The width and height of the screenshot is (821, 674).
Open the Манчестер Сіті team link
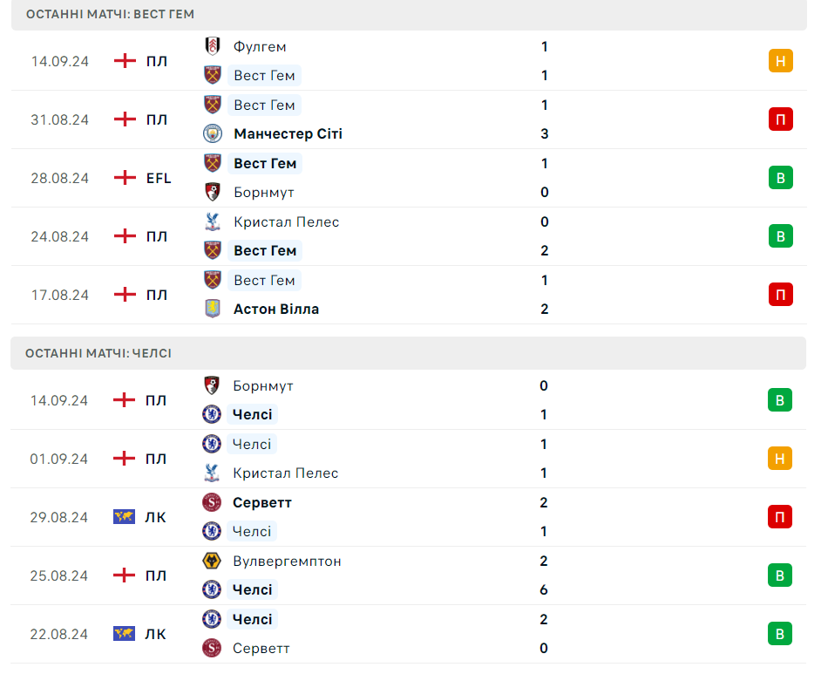(x=288, y=134)
